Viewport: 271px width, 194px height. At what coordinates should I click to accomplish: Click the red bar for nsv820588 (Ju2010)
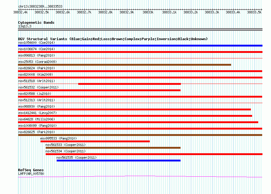tap(140, 97)
